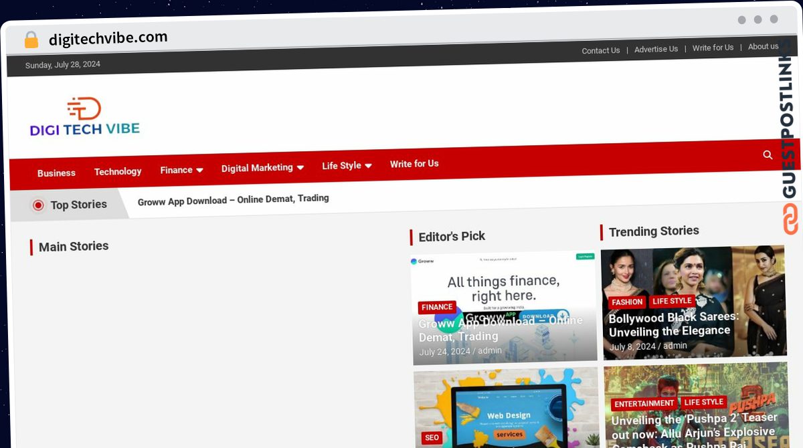Click the Trending Stories heading

click(654, 231)
